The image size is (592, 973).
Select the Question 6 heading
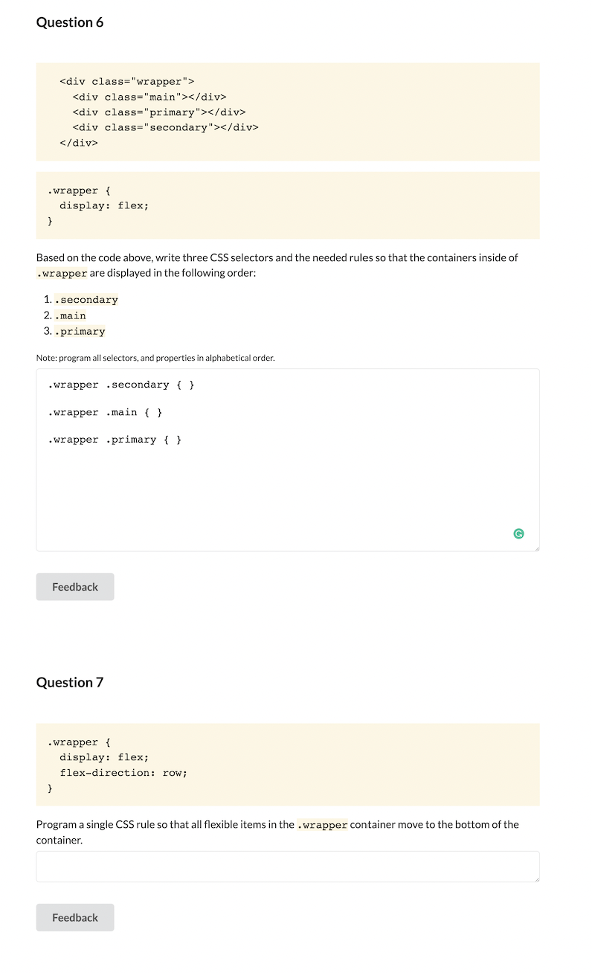(70, 22)
